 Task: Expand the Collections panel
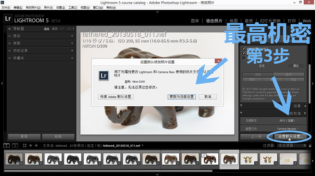tap(9, 58)
